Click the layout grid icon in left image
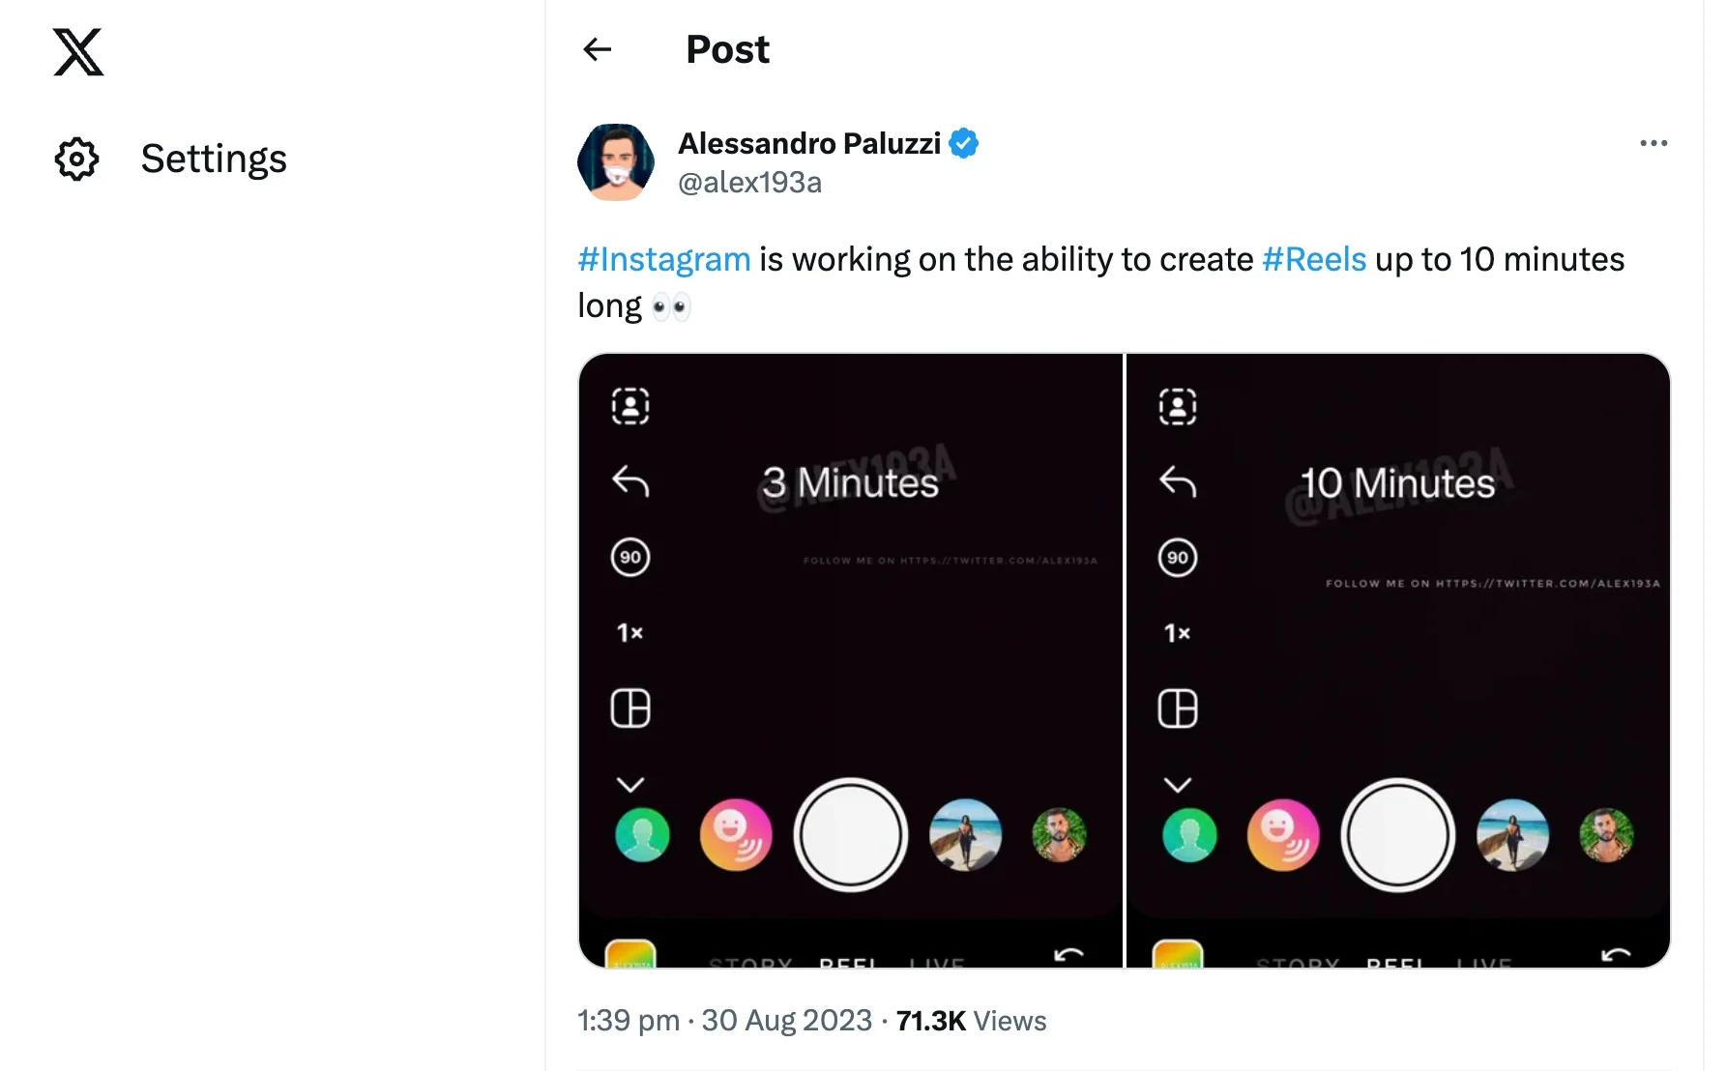This screenshot has height=1071, width=1727. pyautogui.click(x=630, y=709)
